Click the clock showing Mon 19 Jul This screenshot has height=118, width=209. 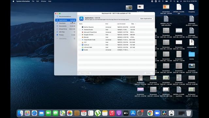point(190,1)
